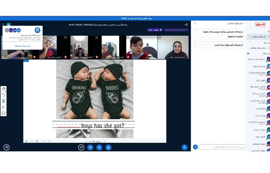
Task: Click the public chat message input field
Action: point(222,147)
